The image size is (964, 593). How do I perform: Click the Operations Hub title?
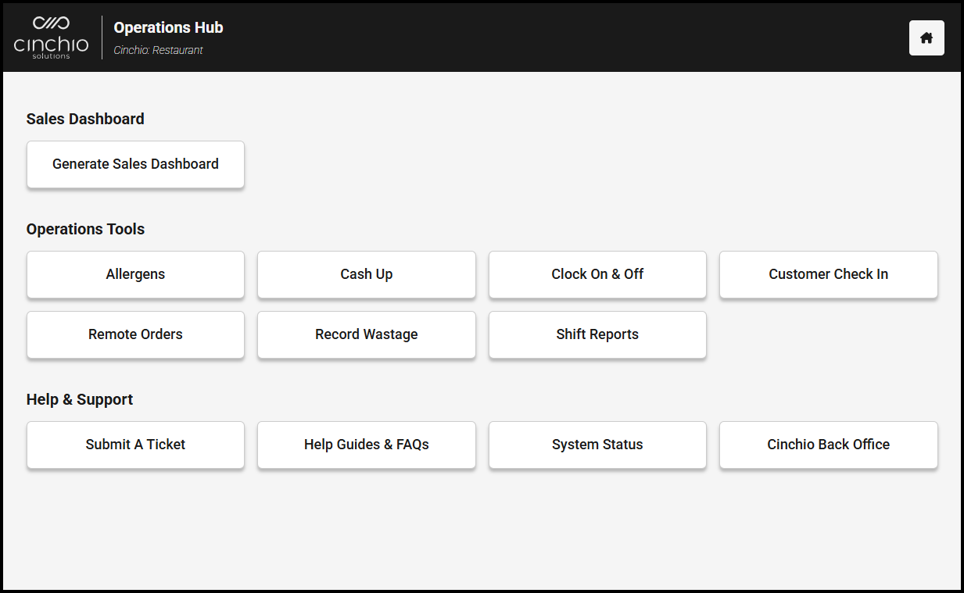168,27
